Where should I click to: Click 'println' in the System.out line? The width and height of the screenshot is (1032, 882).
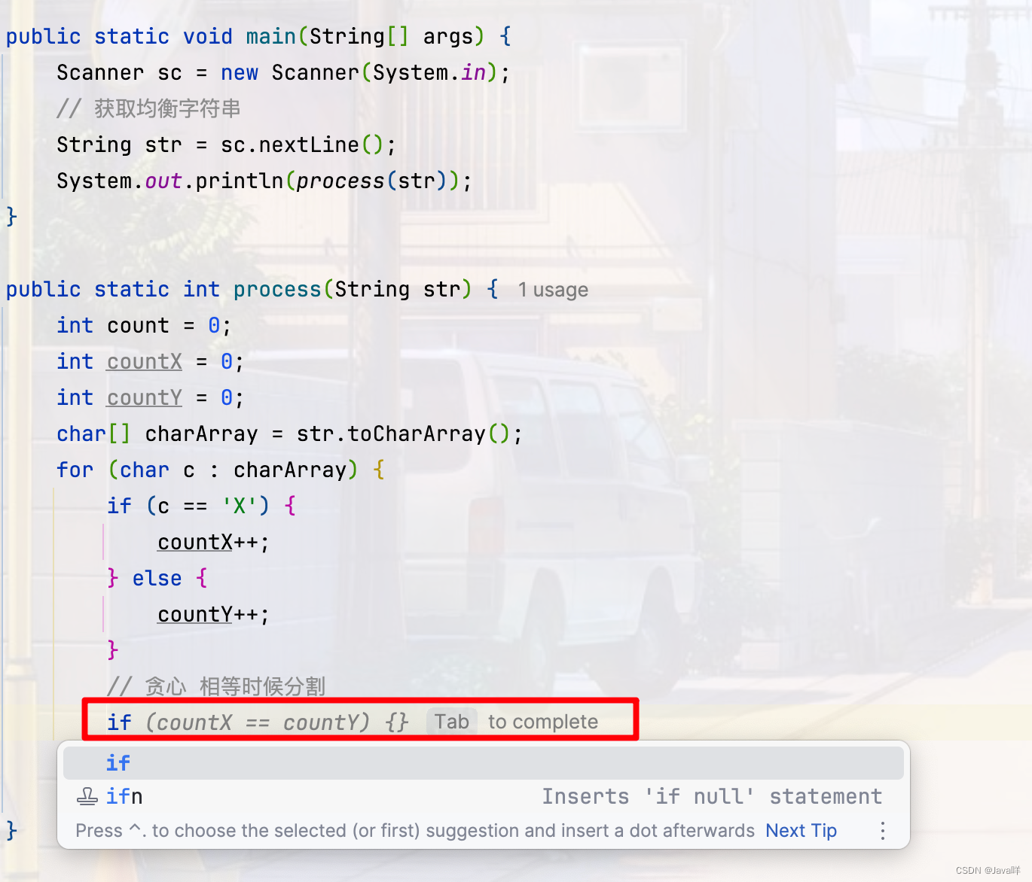point(240,181)
